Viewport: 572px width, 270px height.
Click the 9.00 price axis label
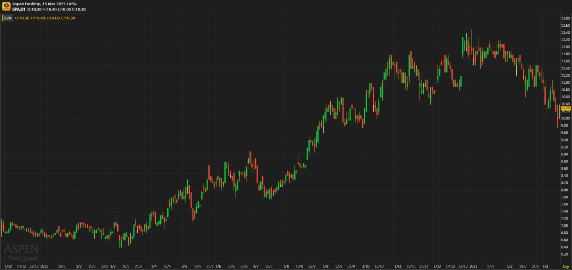565,154
